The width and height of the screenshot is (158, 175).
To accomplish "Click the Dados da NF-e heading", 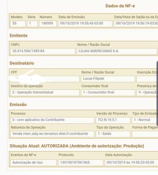I will [x=120, y=6].
